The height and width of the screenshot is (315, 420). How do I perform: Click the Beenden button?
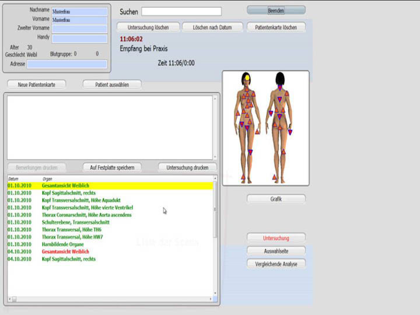tap(276, 10)
